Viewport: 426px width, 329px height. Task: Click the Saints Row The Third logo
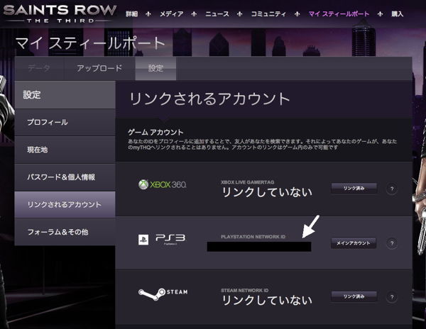(x=60, y=13)
